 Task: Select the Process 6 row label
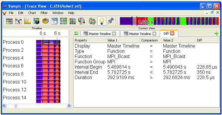(x=13, y=66)
